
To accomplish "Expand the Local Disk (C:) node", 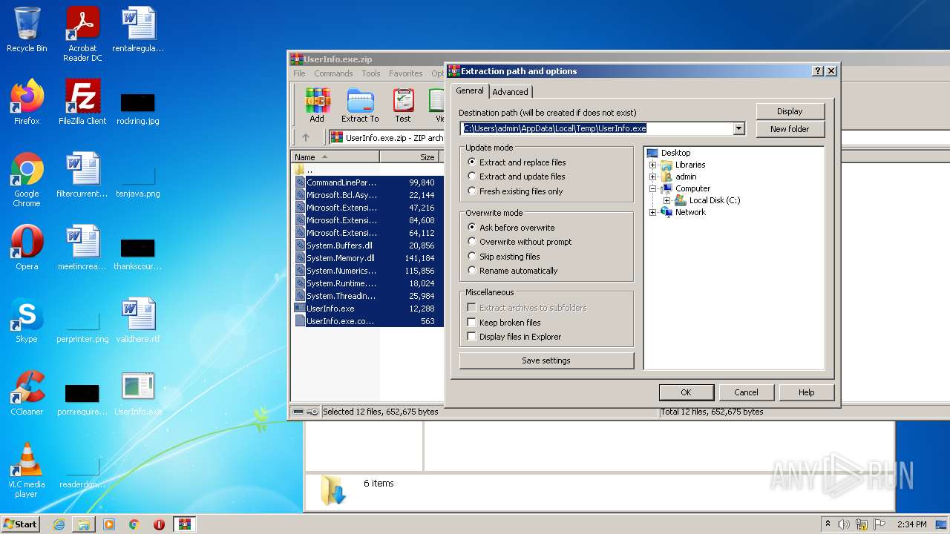I will point(666,200).
